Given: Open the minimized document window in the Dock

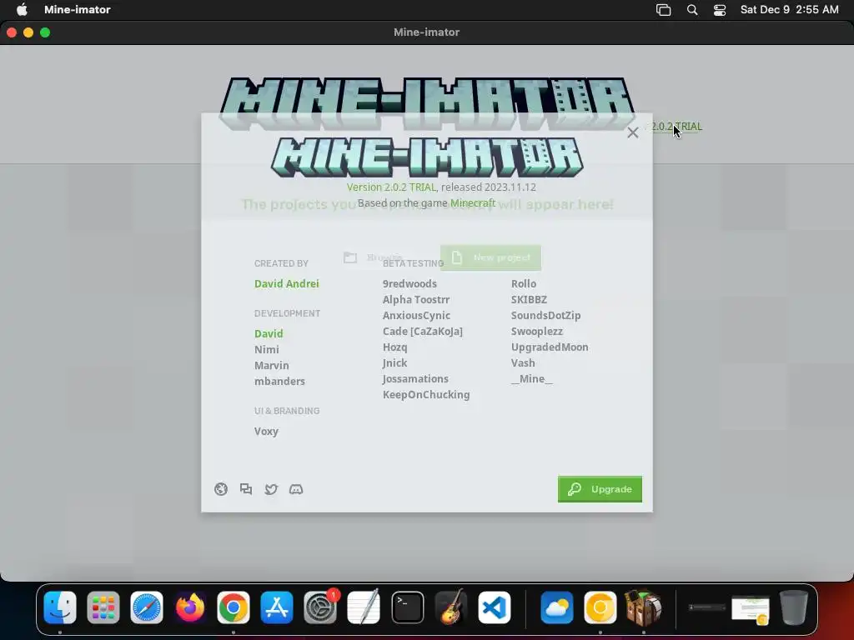Looking at the screenshot, I should pyautogui.click(x=751, y=609).
